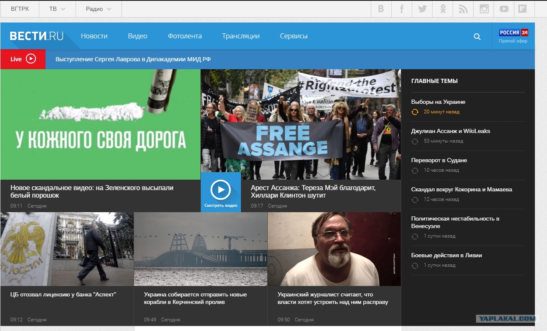Screen dimensions: 547x331
Task: Click the bearded journalist photo
Action: [x=334, y=249]
